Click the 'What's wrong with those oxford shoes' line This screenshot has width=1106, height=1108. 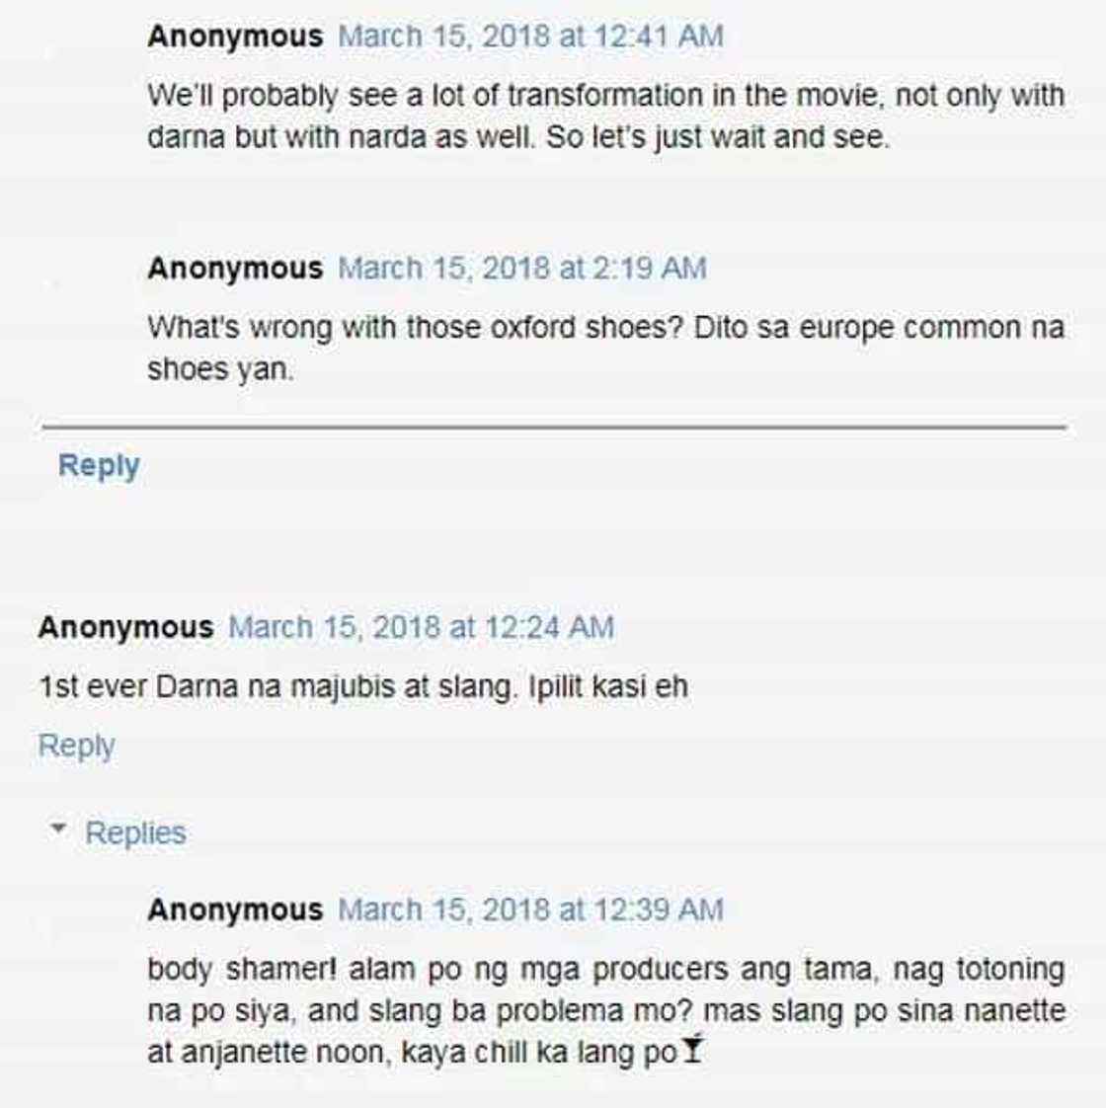[605, 328]
